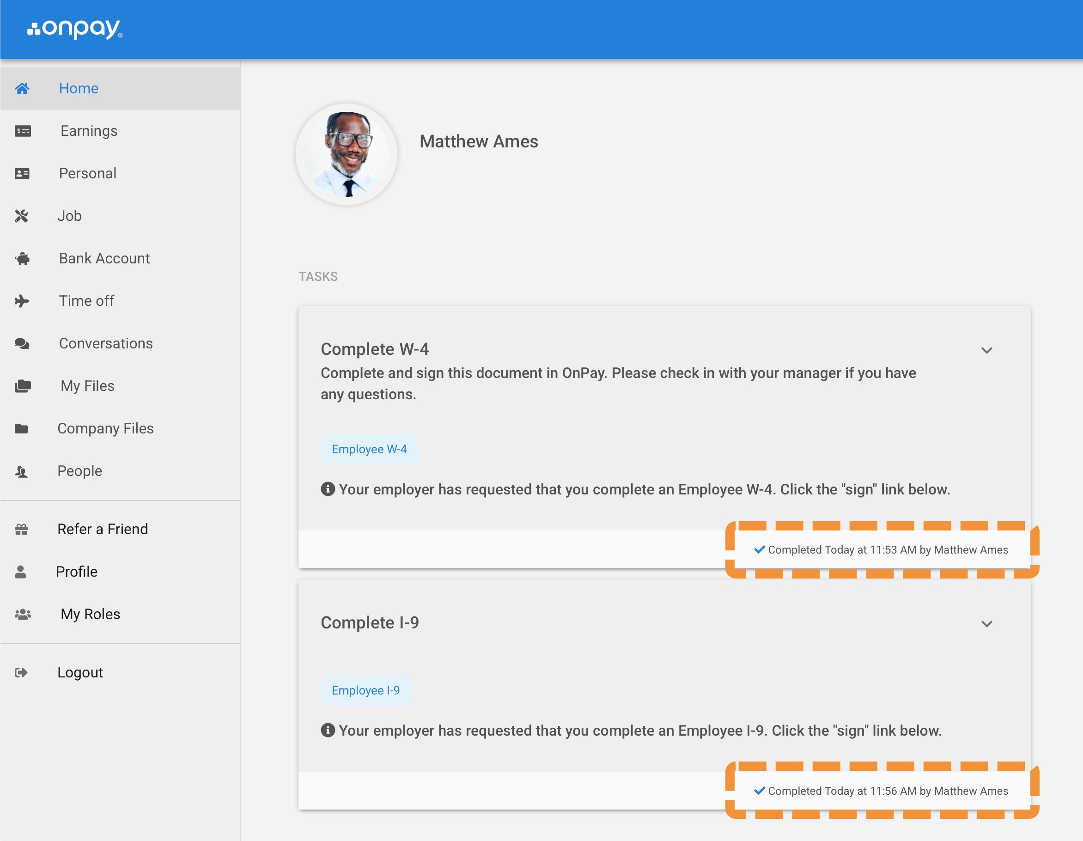Click the Earnings money icon
The width and height of the screenshot is (1083, 841).
coord(23,131)
